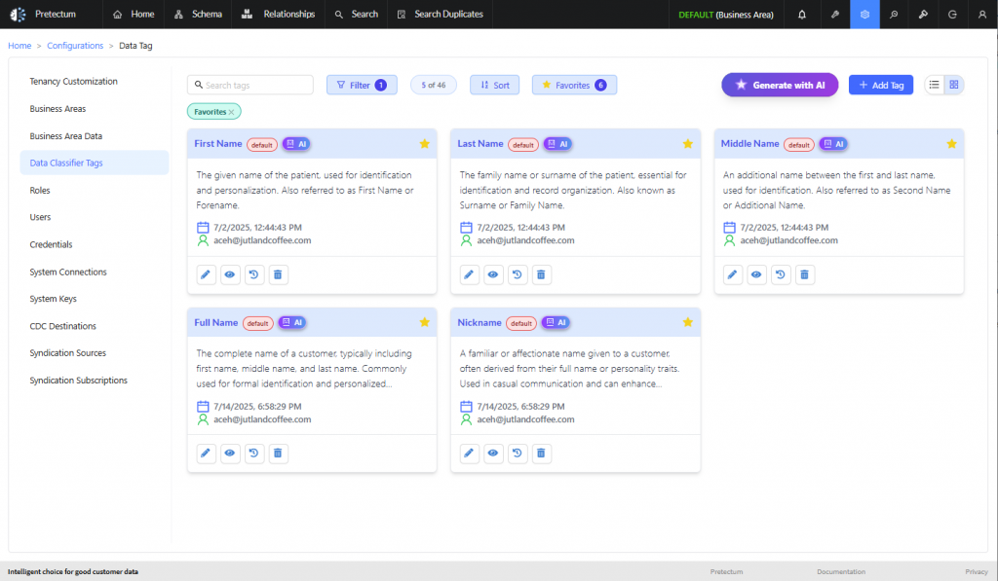998x581 pixels.
Task: Open the Documentation footer link
Action: (841, 572)
